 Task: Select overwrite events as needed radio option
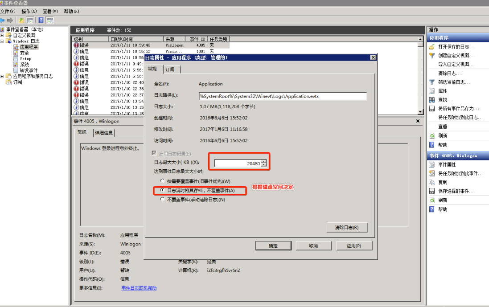tap(163, 181)
